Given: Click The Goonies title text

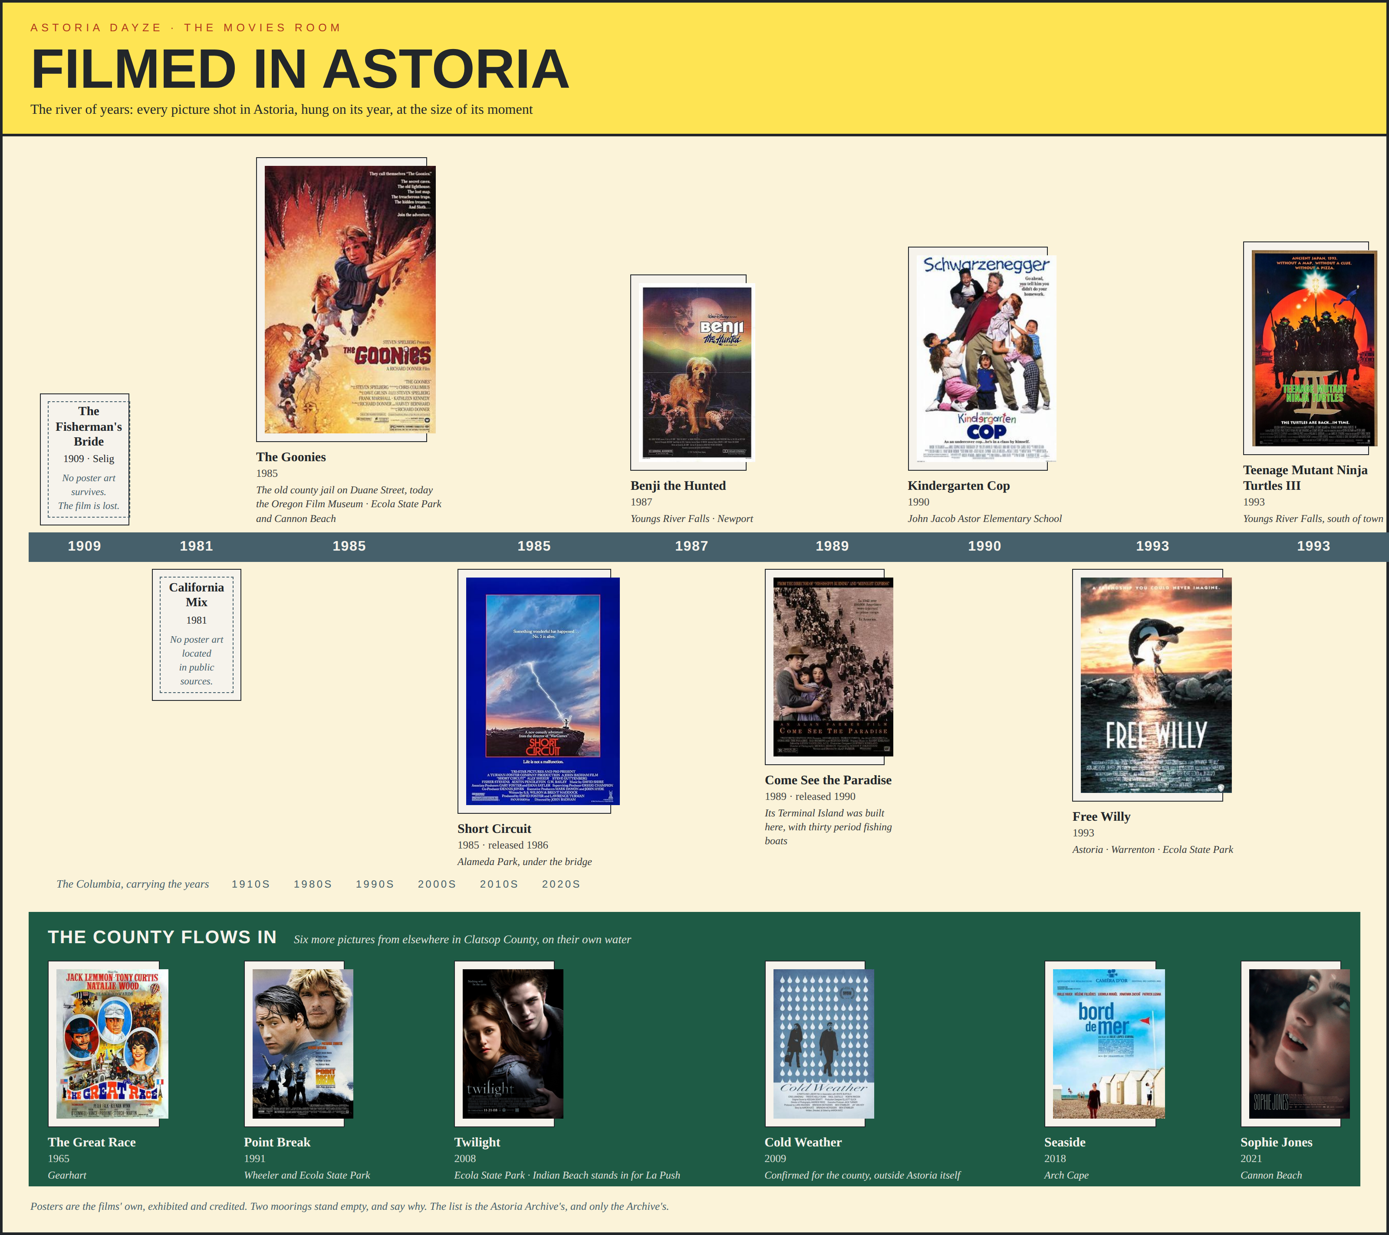Looking at the screenshot, I should coord(291,457).
